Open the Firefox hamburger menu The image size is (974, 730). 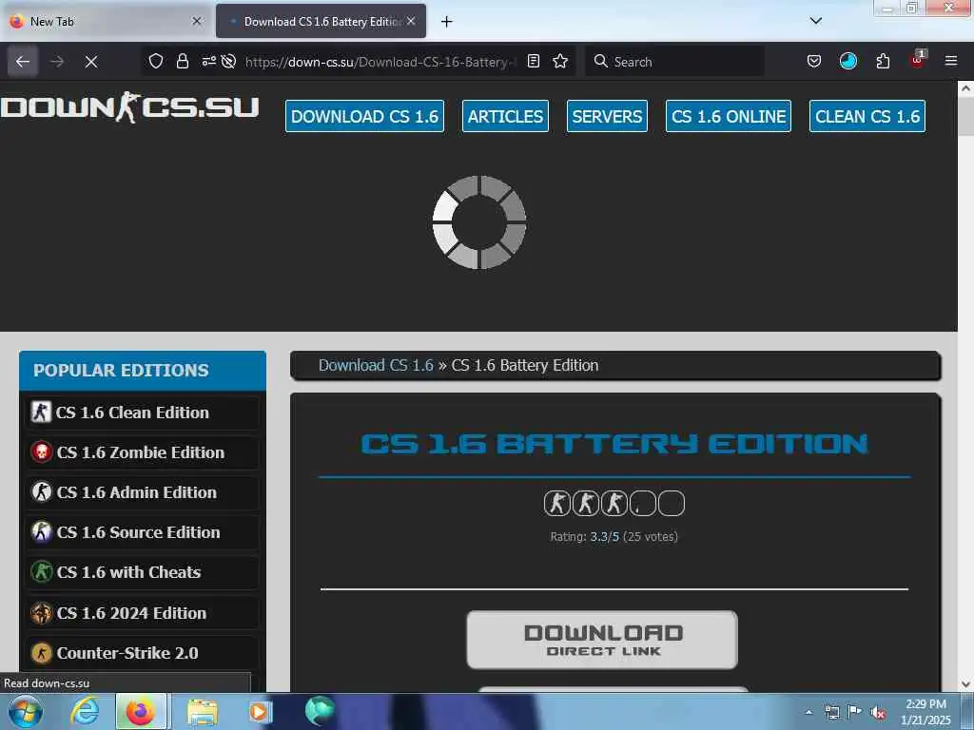coord(951,62)
